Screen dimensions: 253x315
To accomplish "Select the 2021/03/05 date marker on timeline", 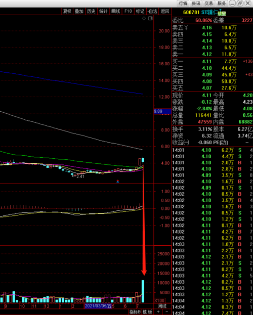I will tap(98, 306).
